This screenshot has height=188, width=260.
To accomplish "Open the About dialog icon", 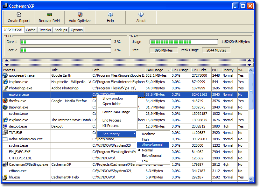I will click(x=141, y=15).
